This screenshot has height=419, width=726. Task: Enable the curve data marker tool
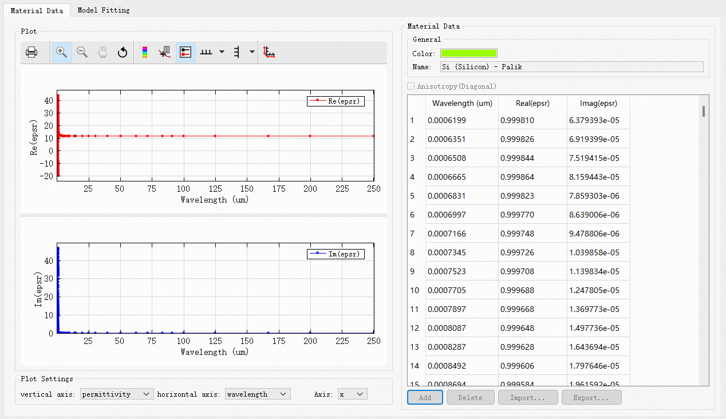165,53
